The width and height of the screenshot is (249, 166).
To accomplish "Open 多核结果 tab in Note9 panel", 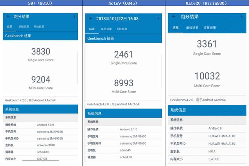I will pyautogui.click(x=122, y=29).
